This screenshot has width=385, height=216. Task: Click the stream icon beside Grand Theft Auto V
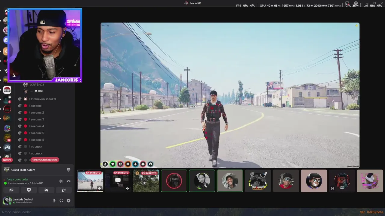69,170
